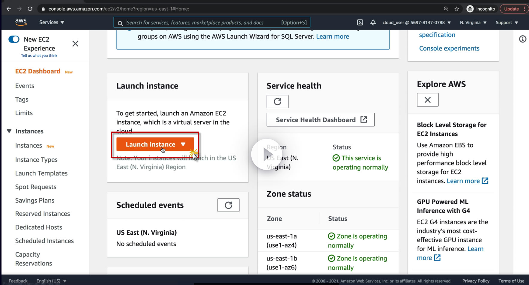Screen dimensions: 529x285
Task: Bookmark this page with the star icon
Action: [x=457, y=9]
